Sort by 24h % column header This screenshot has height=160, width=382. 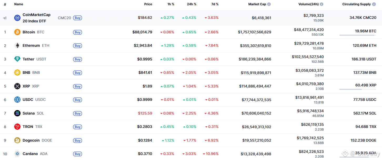point(192,4)
